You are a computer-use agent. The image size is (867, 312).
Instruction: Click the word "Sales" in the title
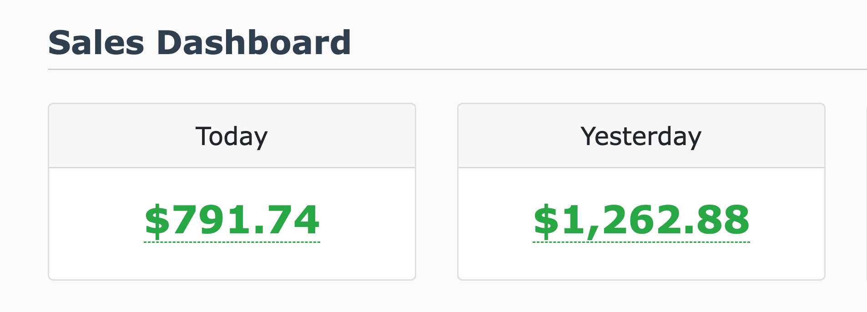tap(96, 43)
